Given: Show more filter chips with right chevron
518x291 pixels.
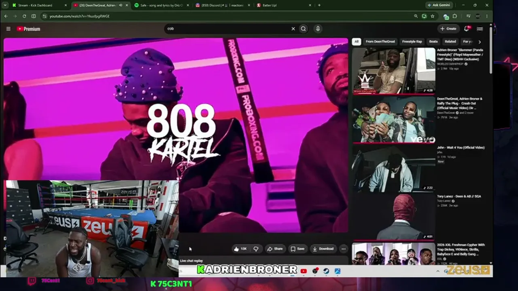Looking at the screenshot, I should tap(480, 42).
